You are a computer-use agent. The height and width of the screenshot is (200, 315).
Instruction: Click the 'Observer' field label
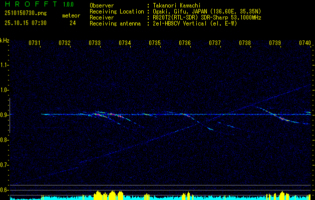tap(102, 5)
